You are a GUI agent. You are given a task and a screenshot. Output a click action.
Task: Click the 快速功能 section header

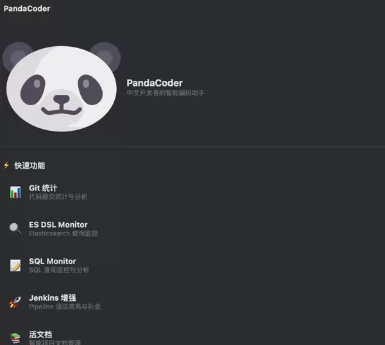pyautogui.click(x=30, y=165)
